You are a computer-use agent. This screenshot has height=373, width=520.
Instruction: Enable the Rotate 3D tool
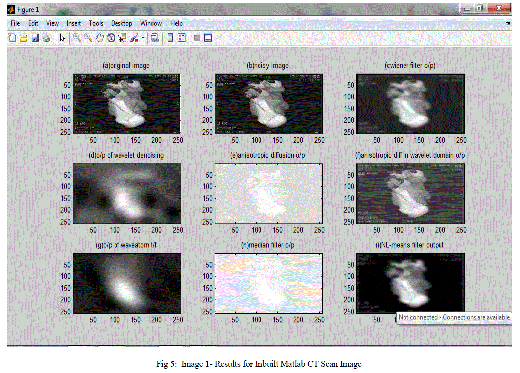[111, 38]
